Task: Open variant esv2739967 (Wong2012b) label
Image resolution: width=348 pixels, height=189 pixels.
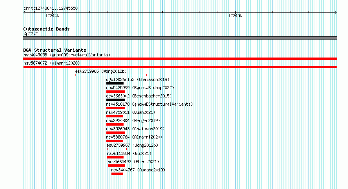Action: (132, 145)
